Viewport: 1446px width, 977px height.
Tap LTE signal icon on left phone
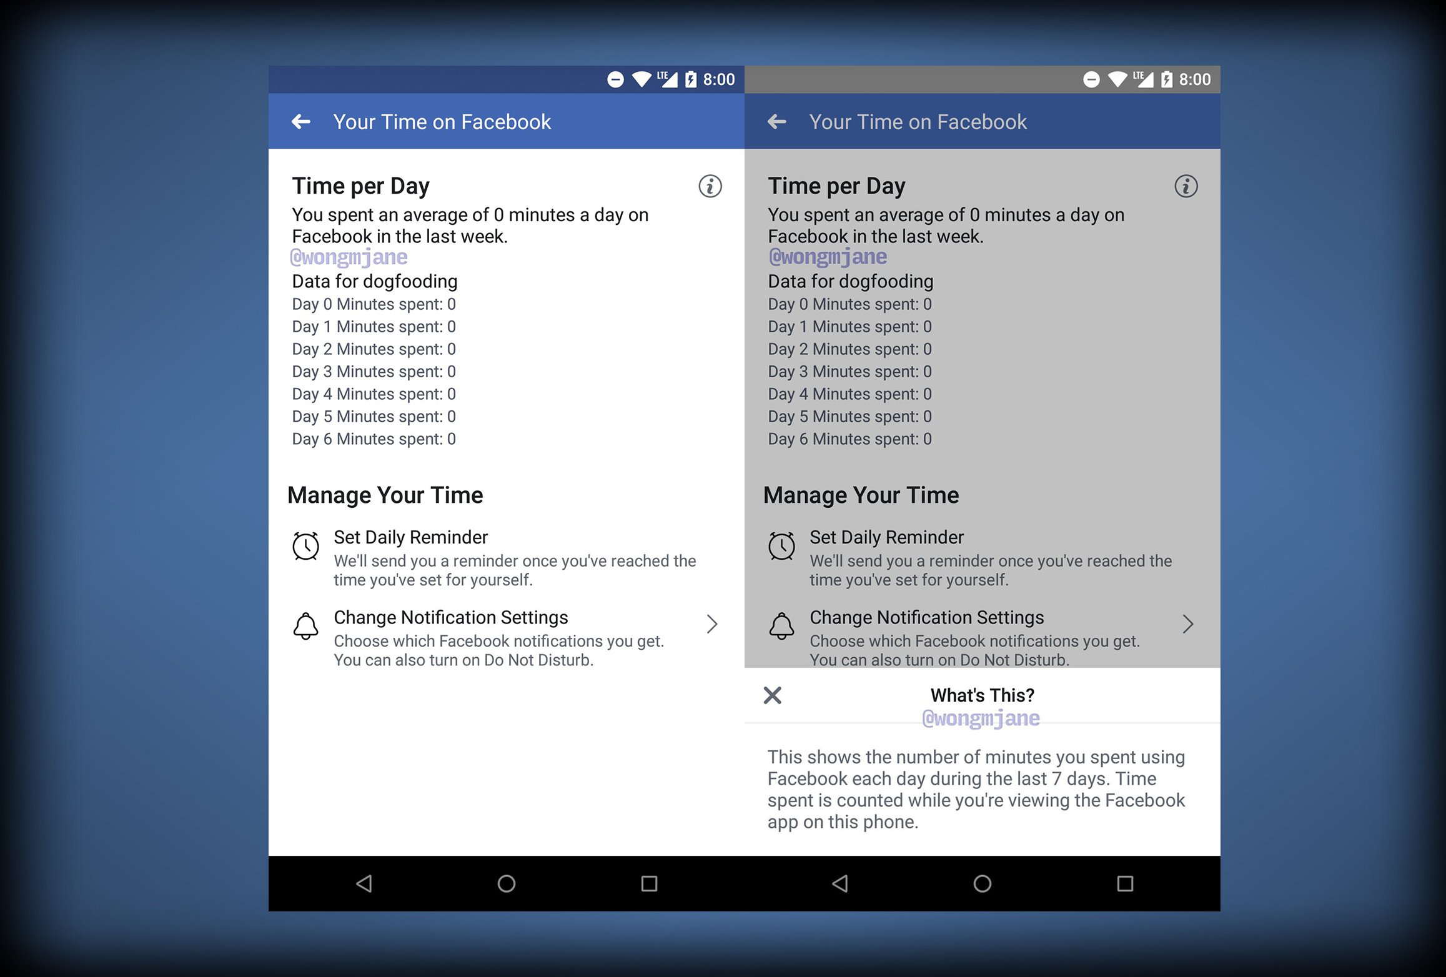[x=667, y=79]
